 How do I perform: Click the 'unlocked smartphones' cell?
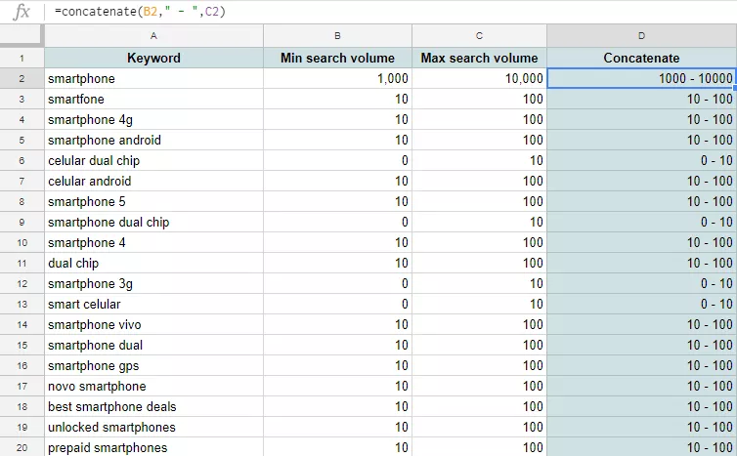[x=153, y=428]
